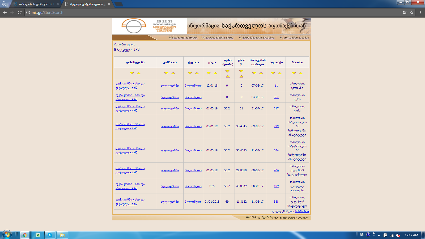Click the N/A expiry cell
The height and width of the screenshot is (239, 425).
pyautogui.click(x=212, y=186)
